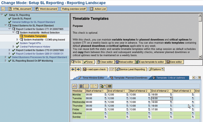Clear the editor contents
Viewport: 203px width, 122px height.
pyautogui.click(x=105, y=62)
